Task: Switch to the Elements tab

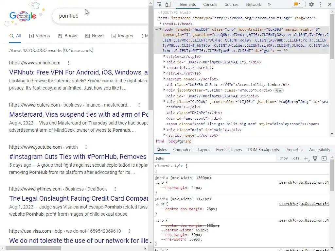Action: pos(188,5)
